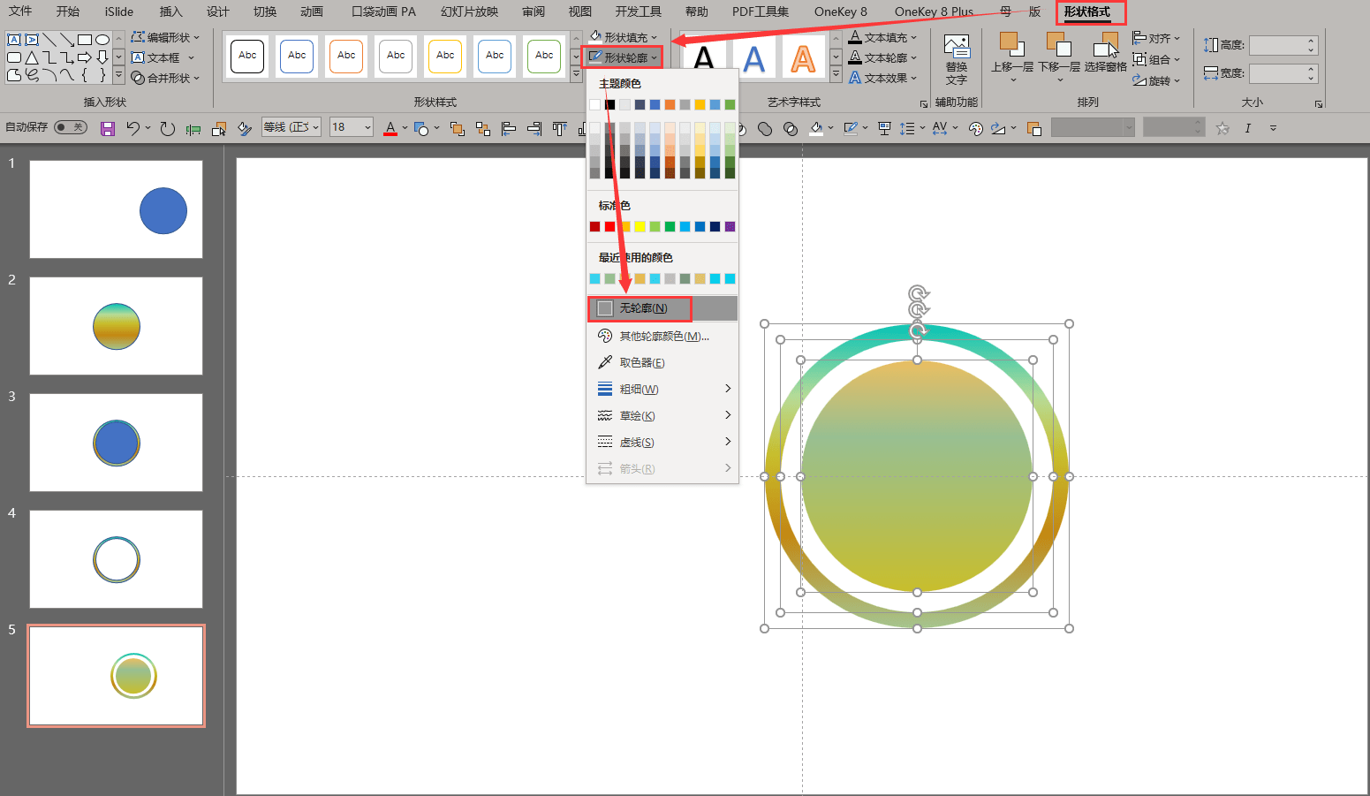Open the File (文件) menu
This screenshot has width=1370, height=796.
(x=20, y=11)
